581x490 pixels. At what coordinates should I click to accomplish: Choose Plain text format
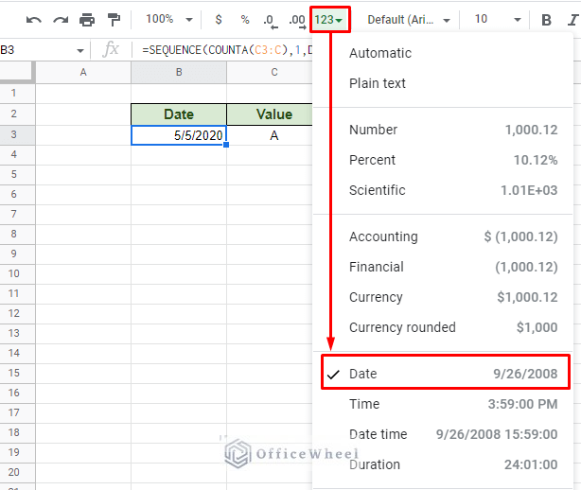tap(443, 83)
